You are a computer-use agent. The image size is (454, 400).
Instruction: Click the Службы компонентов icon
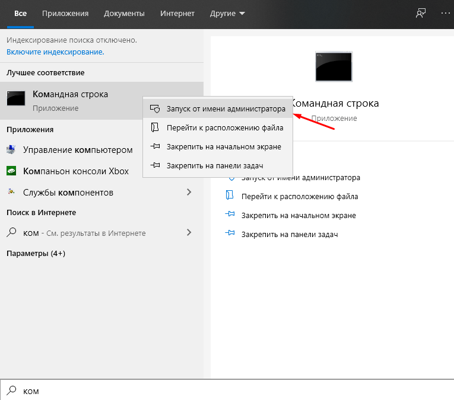coord(11,191)
